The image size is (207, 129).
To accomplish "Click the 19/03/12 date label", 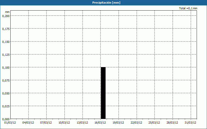I will coord(118,123).
